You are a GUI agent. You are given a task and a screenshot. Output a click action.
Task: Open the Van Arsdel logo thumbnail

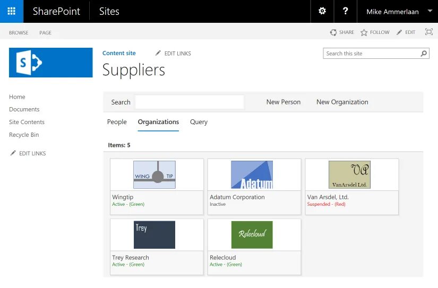point(349,174)
